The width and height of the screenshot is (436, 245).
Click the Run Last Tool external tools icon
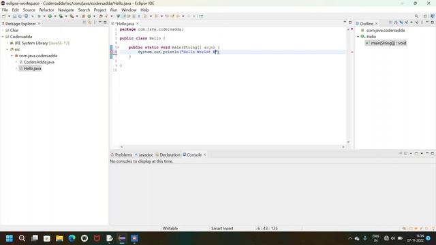coord(72,16)
